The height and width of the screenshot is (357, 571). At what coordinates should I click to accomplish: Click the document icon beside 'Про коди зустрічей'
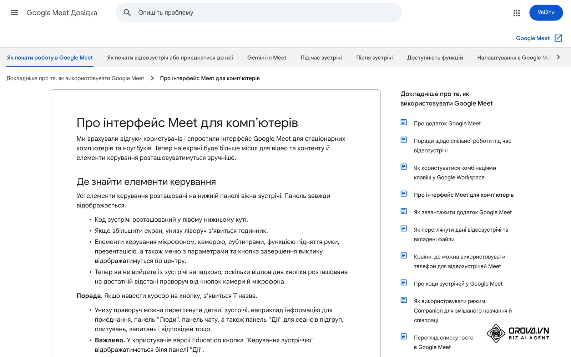click(404, 283)
